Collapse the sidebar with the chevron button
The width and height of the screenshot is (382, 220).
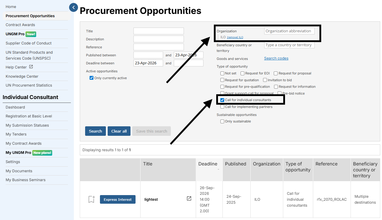pos(73,7)
